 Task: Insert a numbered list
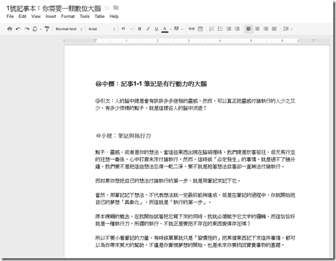pyautogui.click(x=212, y=29)
